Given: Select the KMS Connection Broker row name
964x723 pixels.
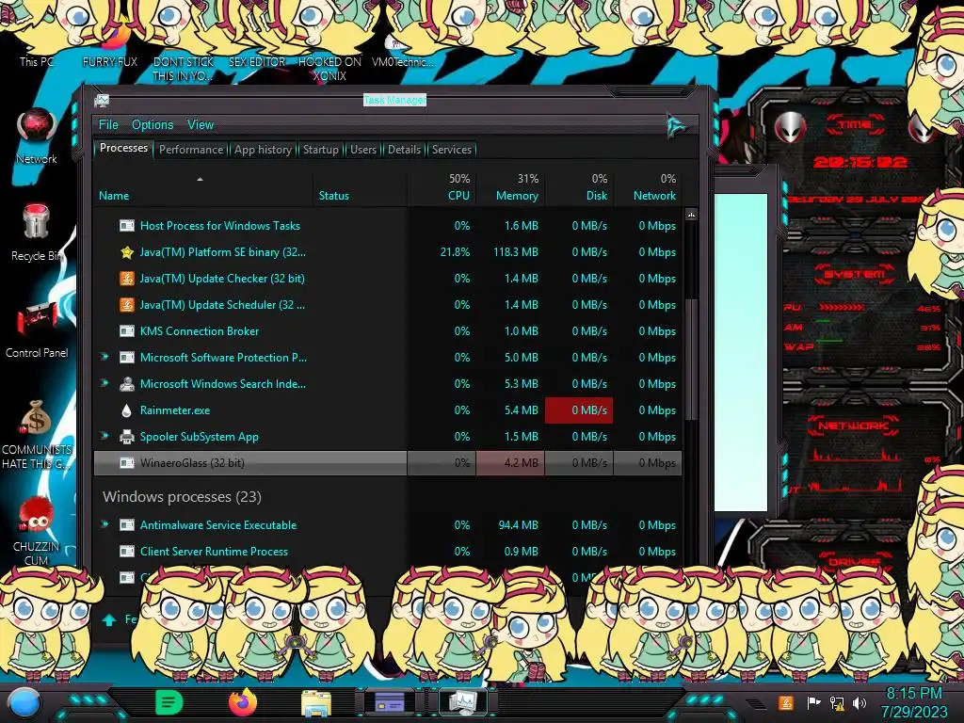Looking at the screenshot, I should click(x=200, y=331).
